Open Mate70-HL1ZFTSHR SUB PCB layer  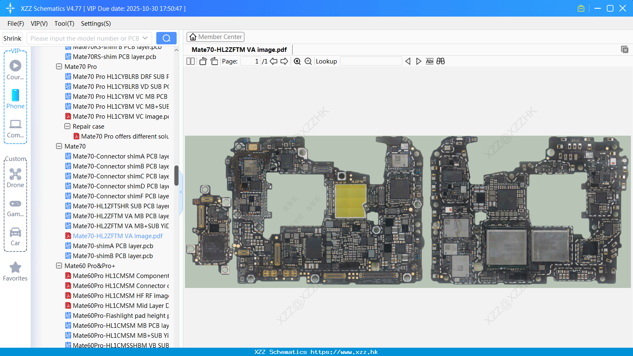point(117,206)
